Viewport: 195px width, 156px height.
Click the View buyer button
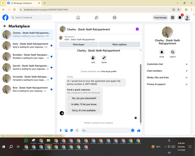pos(78,44)
